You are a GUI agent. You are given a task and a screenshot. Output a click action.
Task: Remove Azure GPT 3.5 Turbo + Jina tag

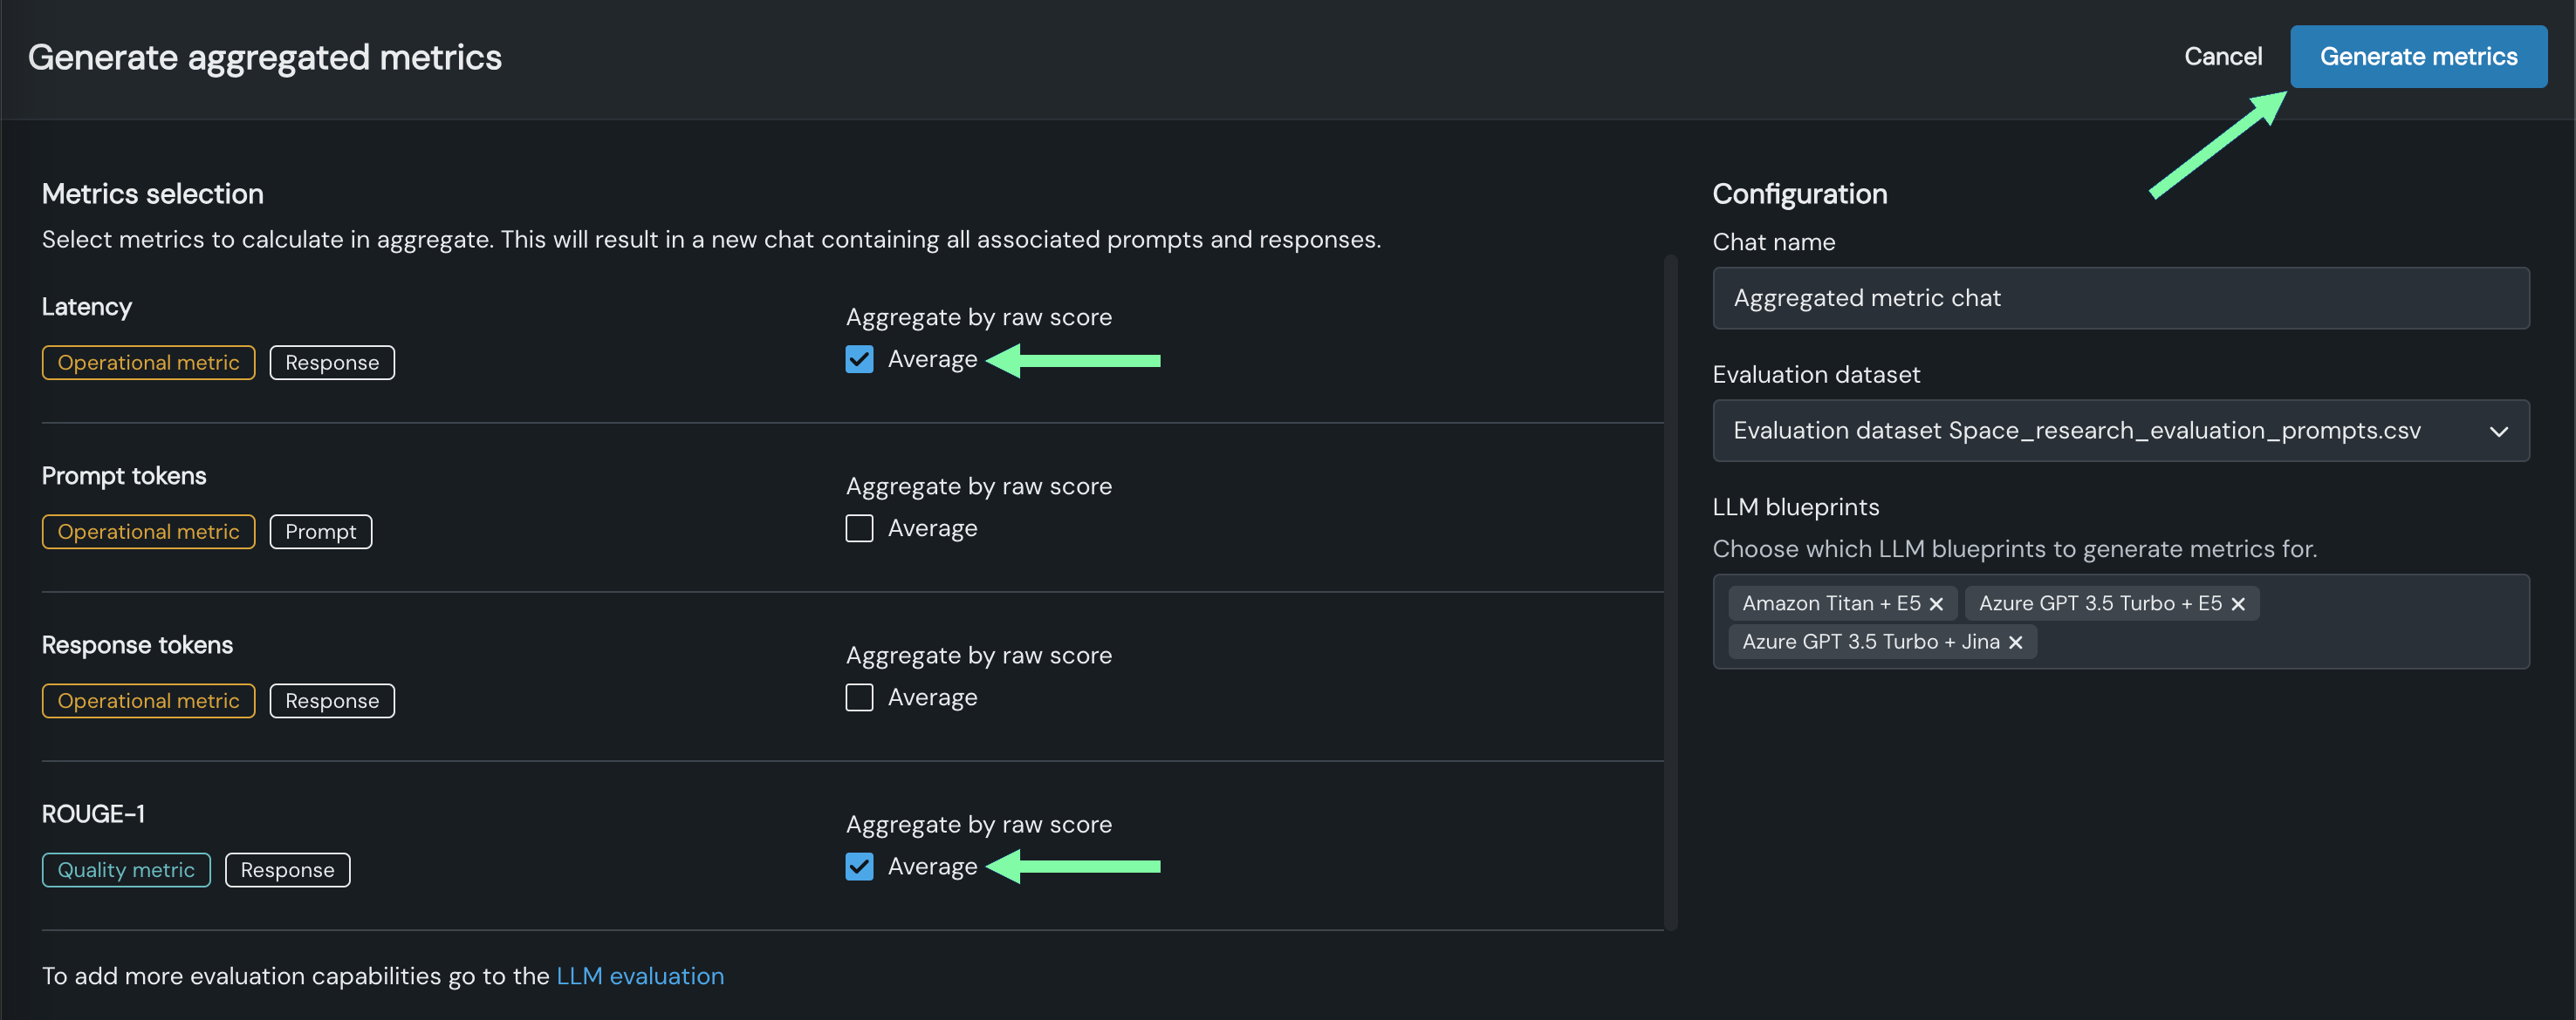(2016, 643)
